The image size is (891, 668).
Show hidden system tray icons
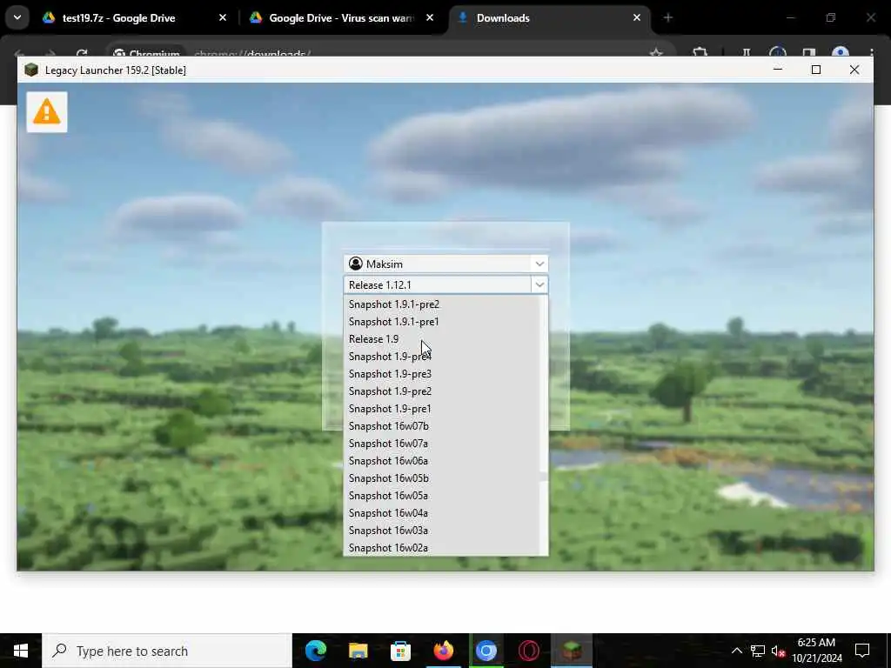point(736,651)
